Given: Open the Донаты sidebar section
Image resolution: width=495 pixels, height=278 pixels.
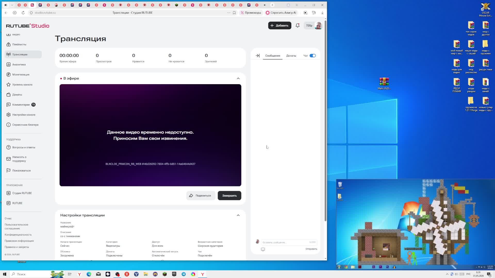Looking at the screenshot, I should [x=23, y=95].
